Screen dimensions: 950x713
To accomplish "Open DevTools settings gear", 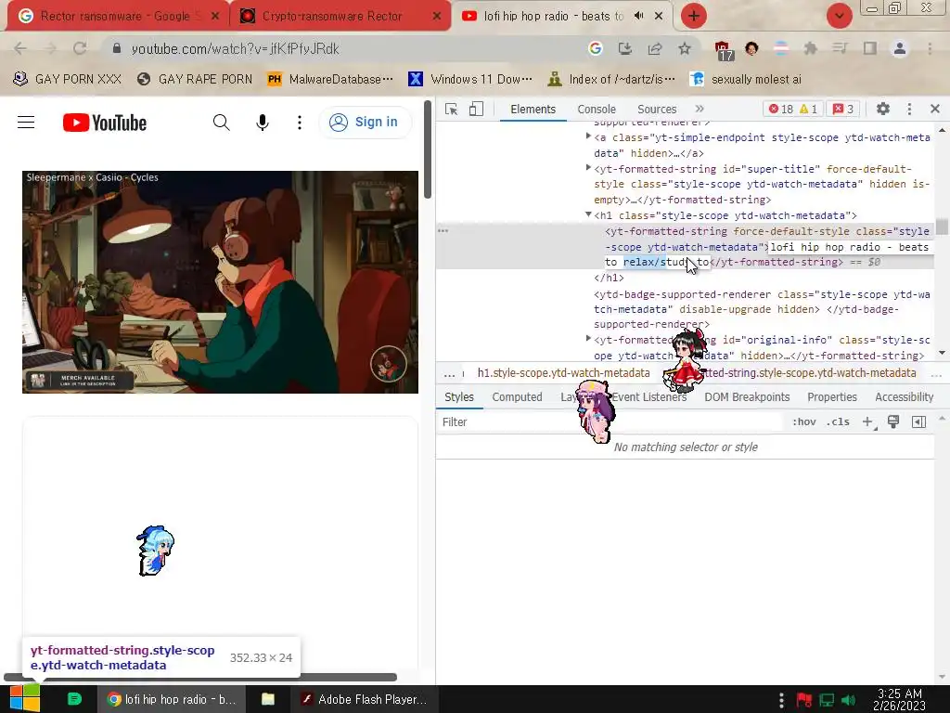I will [883, 109].
